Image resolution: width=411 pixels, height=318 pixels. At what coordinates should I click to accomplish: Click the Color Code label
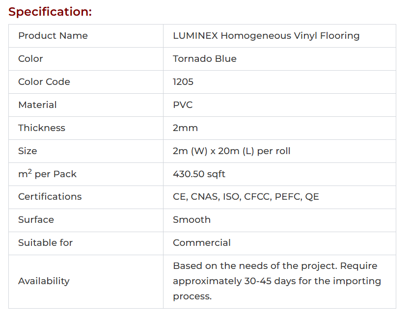coord(44,82)
